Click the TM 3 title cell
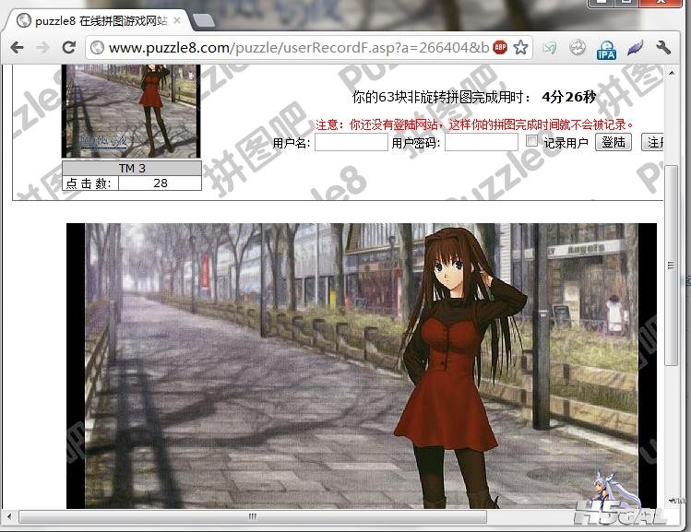The image size is (691, 532). [132, 168]
